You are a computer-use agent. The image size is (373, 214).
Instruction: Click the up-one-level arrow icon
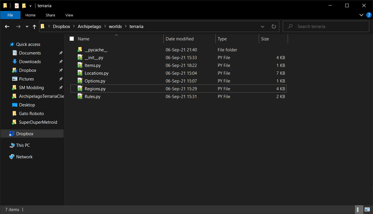(x=34, y=26)
